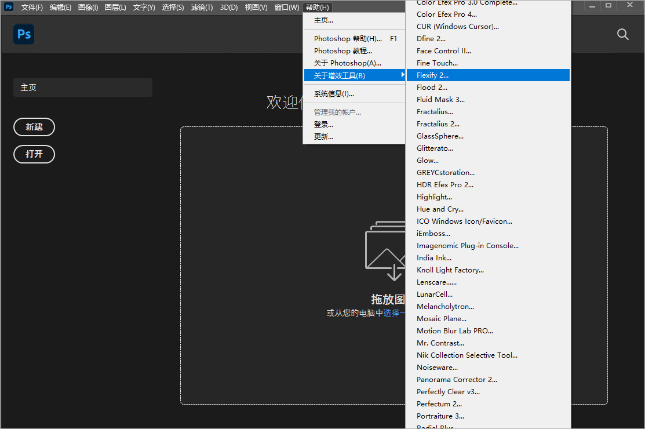Select iEmboss... entry
Screen dimensions: 645x429
tap(488, 234)
